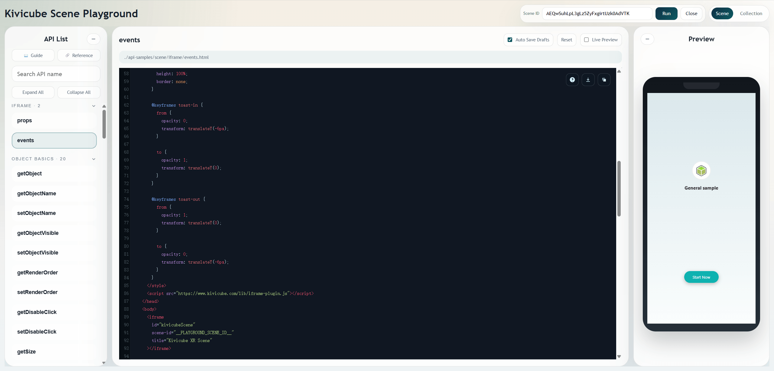Click the code editor vertical scrollbar thumb
This screenshot has width=774, height=371.
tap(619, 189)
